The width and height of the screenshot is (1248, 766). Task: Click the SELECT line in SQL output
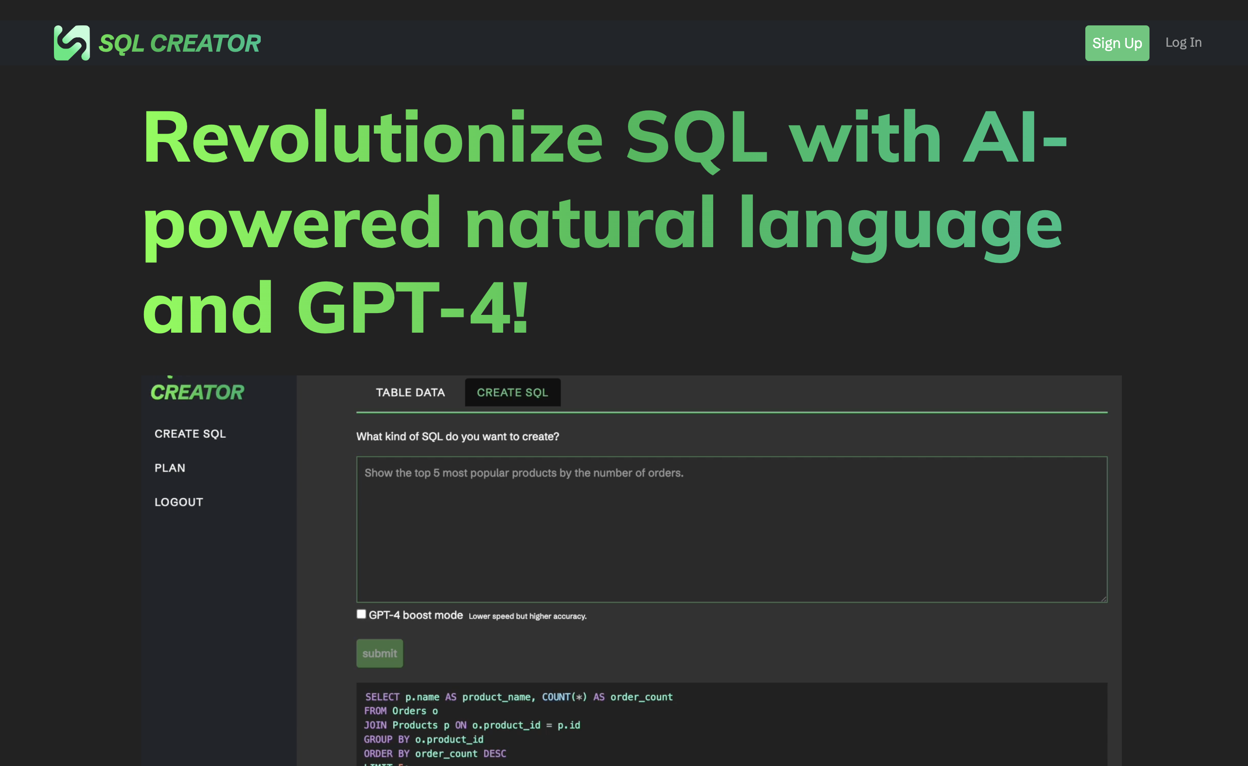point(518,697)
